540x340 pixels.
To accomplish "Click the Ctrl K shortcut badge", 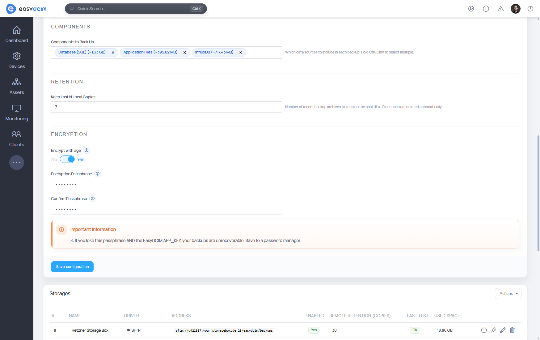I will (196, 9).
